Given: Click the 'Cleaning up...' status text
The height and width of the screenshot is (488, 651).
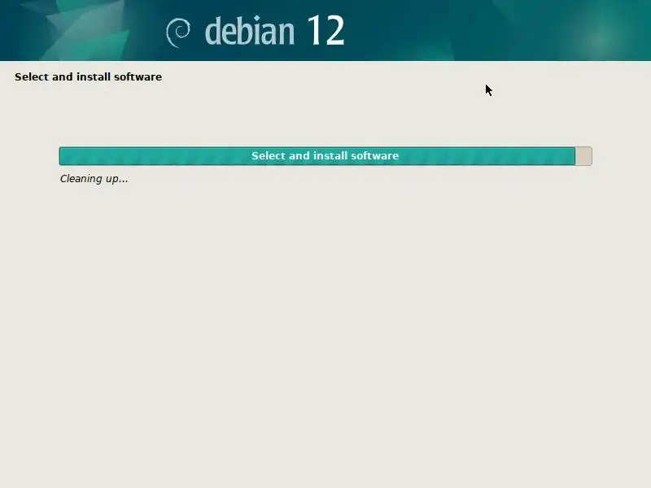Looking at the screenshot, I should [x=94, y=179].
